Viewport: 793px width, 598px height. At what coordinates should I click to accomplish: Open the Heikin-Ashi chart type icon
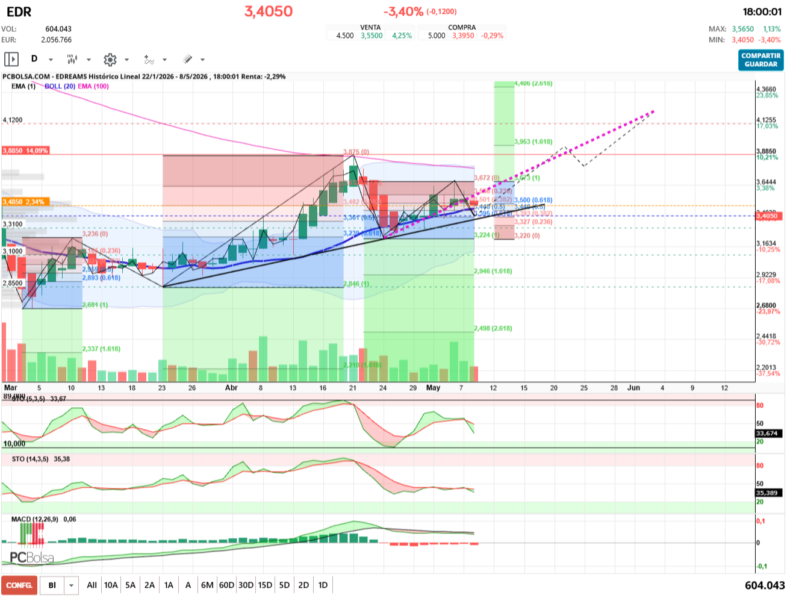[x=72, y=59]
